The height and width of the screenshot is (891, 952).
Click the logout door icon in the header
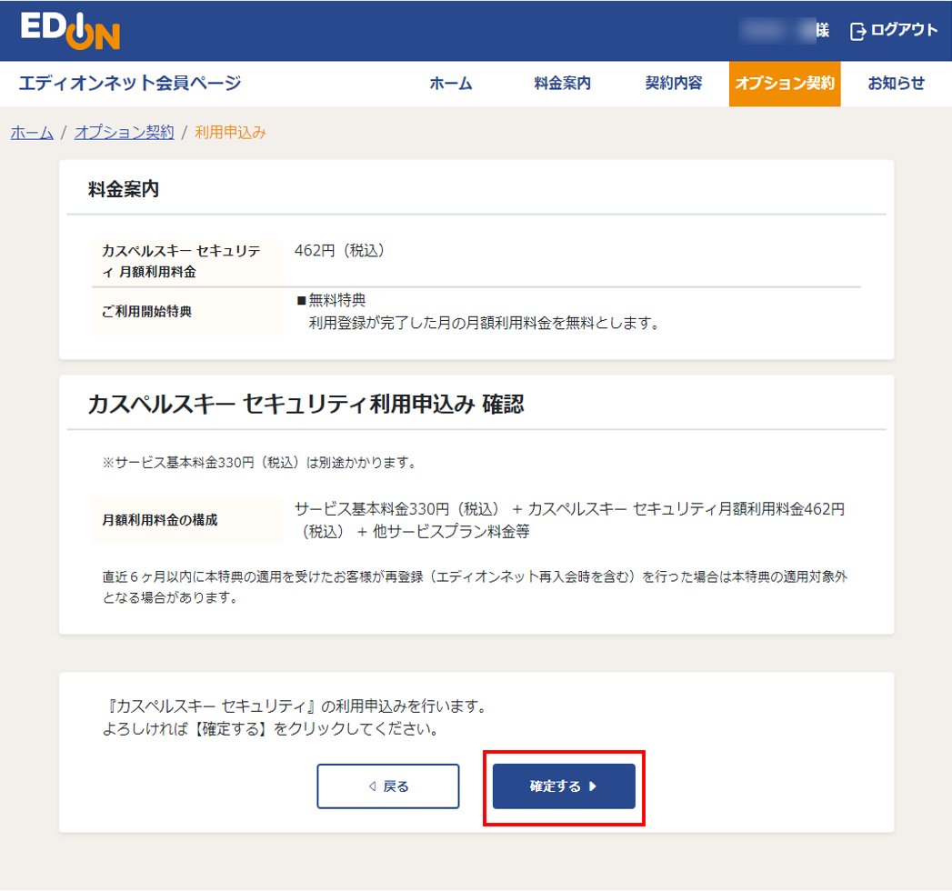856,30
